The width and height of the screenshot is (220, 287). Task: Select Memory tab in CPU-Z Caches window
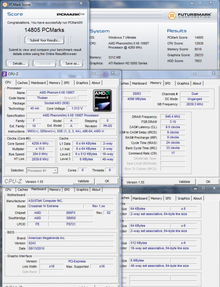click(156, 198)
